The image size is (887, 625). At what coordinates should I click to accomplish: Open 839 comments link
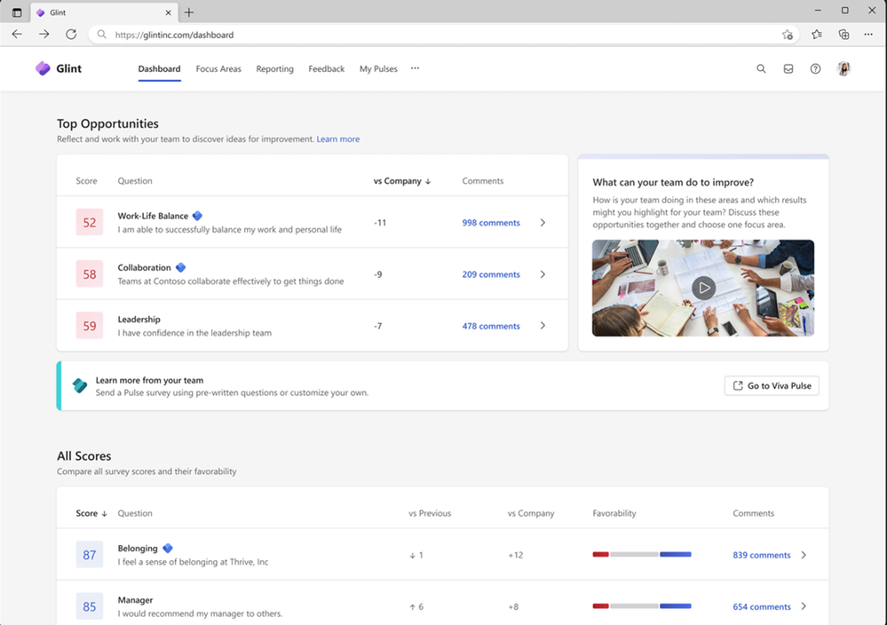(762, 555)
